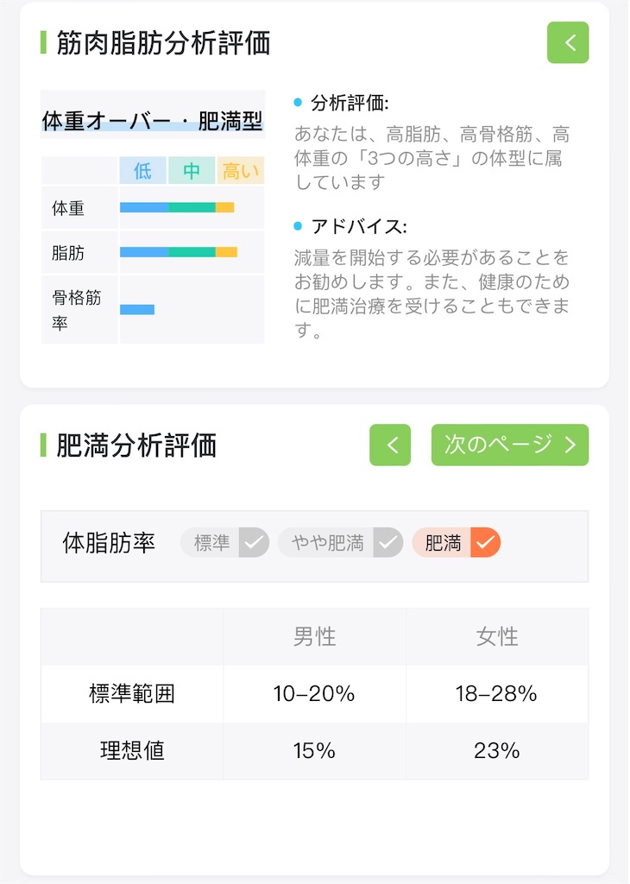This screenshot has width=630, height=884.
Task: Toggle the orange 肥満 checkmark
Action: click(485, 543)
